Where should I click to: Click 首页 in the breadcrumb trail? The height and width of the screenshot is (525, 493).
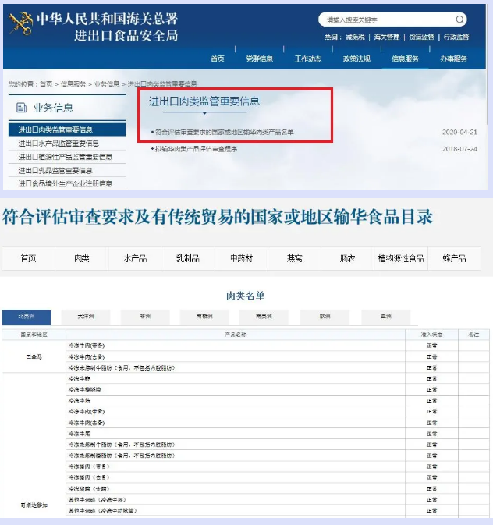[46, 83]
